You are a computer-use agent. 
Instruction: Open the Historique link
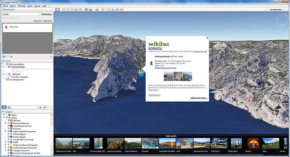pos(48,21)
